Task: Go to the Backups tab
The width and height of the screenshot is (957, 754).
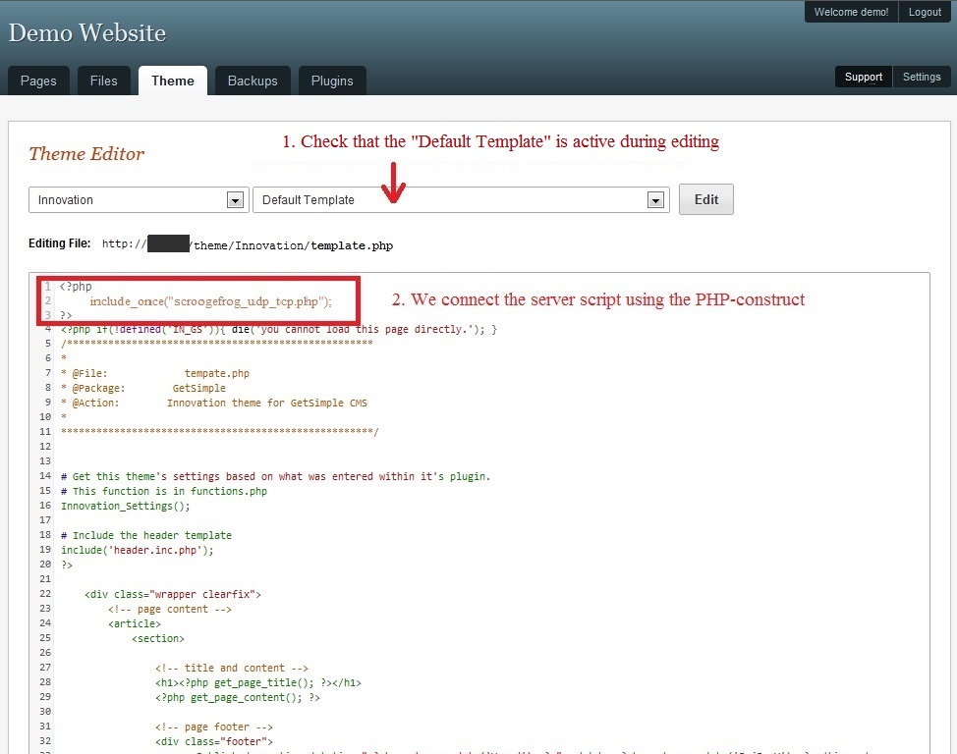Action: pos(253,81)
